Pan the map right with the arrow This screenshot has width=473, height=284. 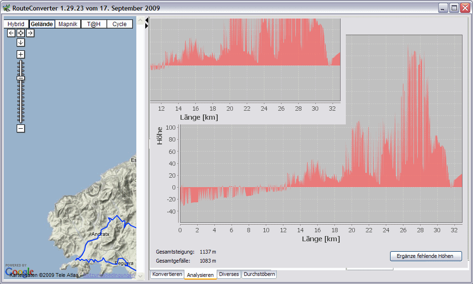tap(30, 33)
